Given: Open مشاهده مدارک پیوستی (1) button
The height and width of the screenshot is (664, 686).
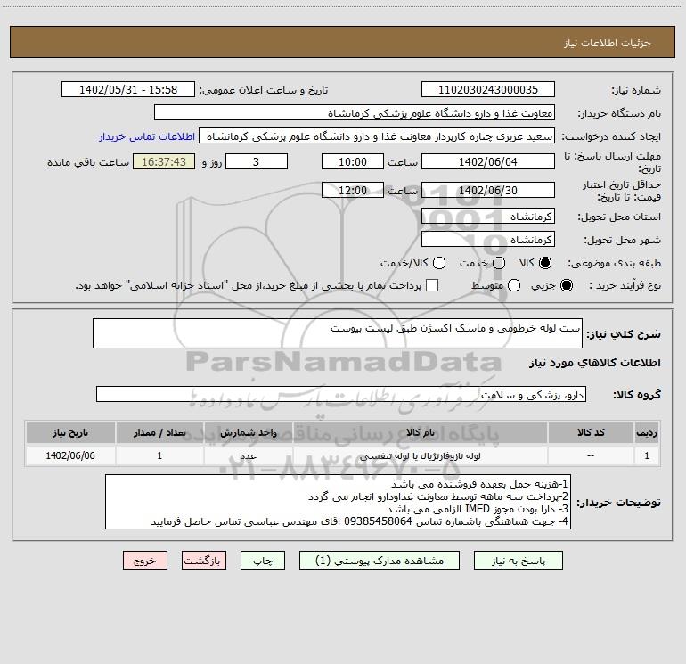Looking at the screenshot, I should tap(380, 561).
